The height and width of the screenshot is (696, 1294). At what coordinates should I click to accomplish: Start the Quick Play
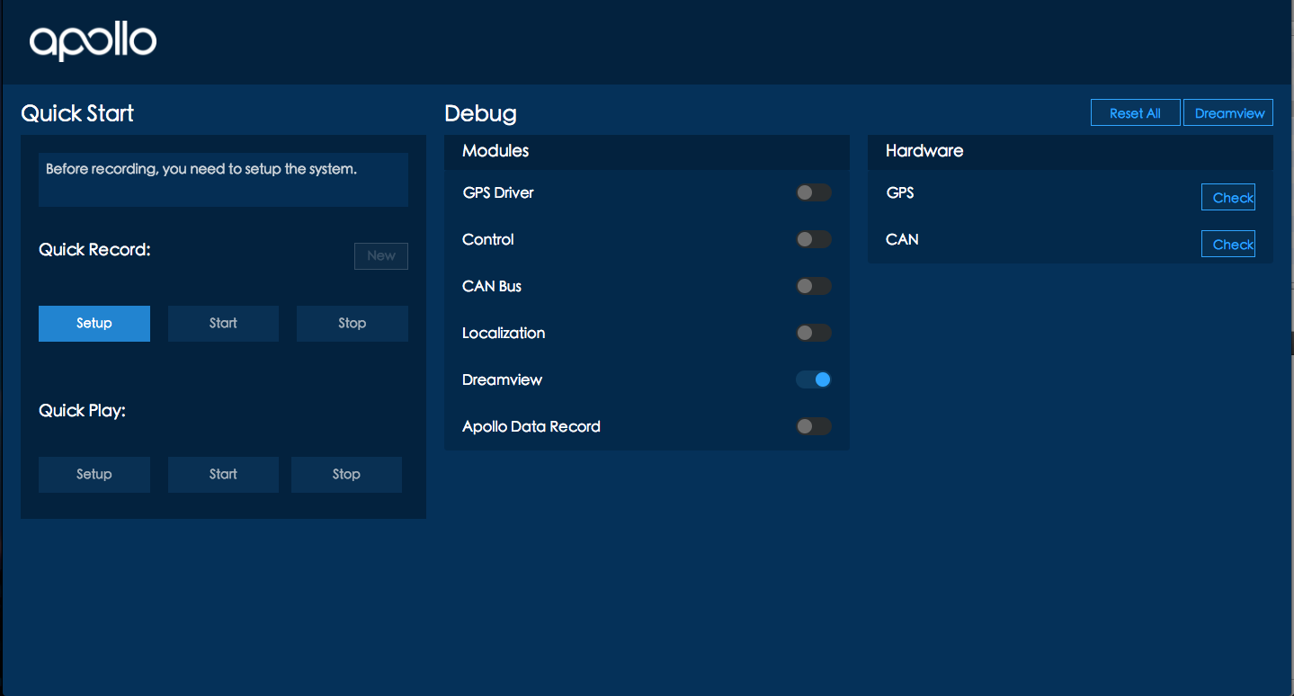pyautogui.click(x=223, y=475)
